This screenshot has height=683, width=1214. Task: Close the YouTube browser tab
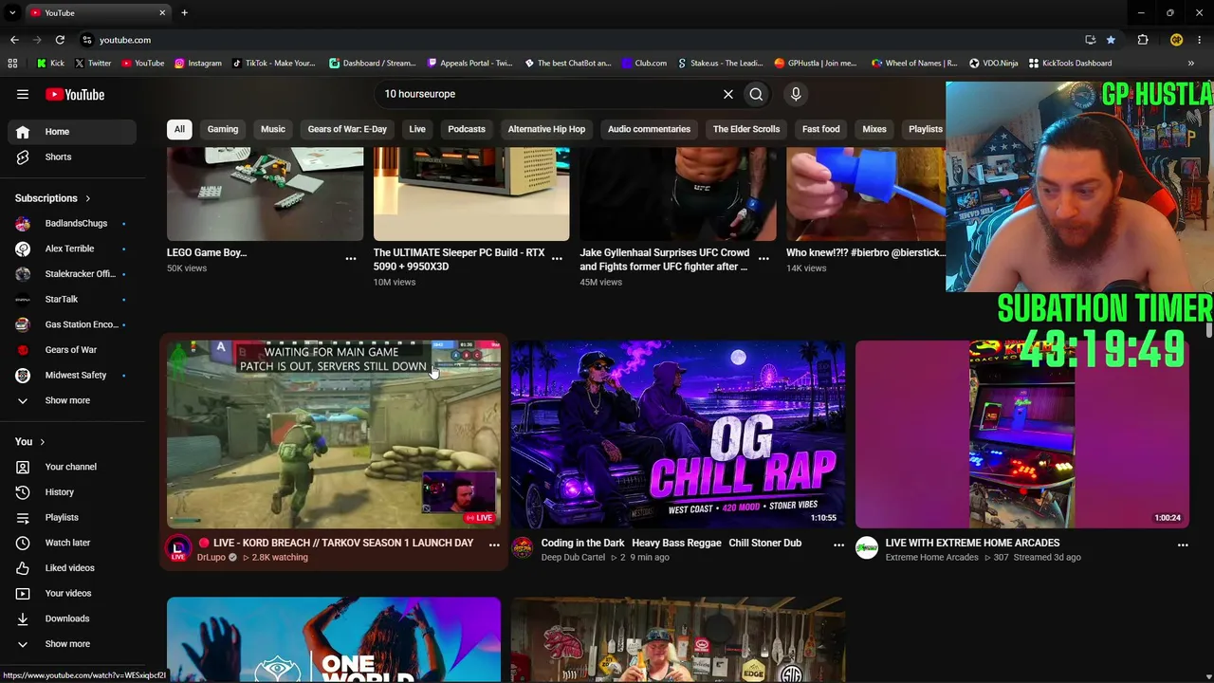click(x=162, y=12)
